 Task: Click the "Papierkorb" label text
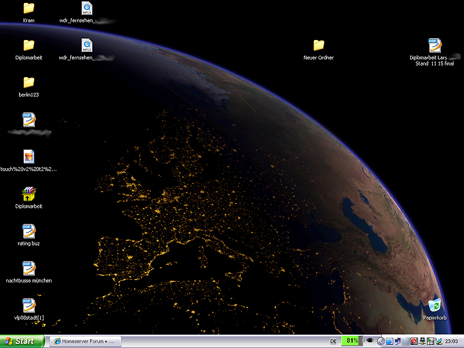coord(434,318)
